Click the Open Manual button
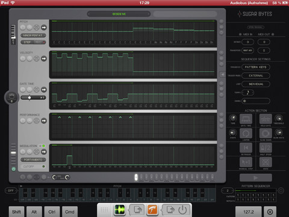The height and width of the screenshot is (217, 289). point(255,27)
